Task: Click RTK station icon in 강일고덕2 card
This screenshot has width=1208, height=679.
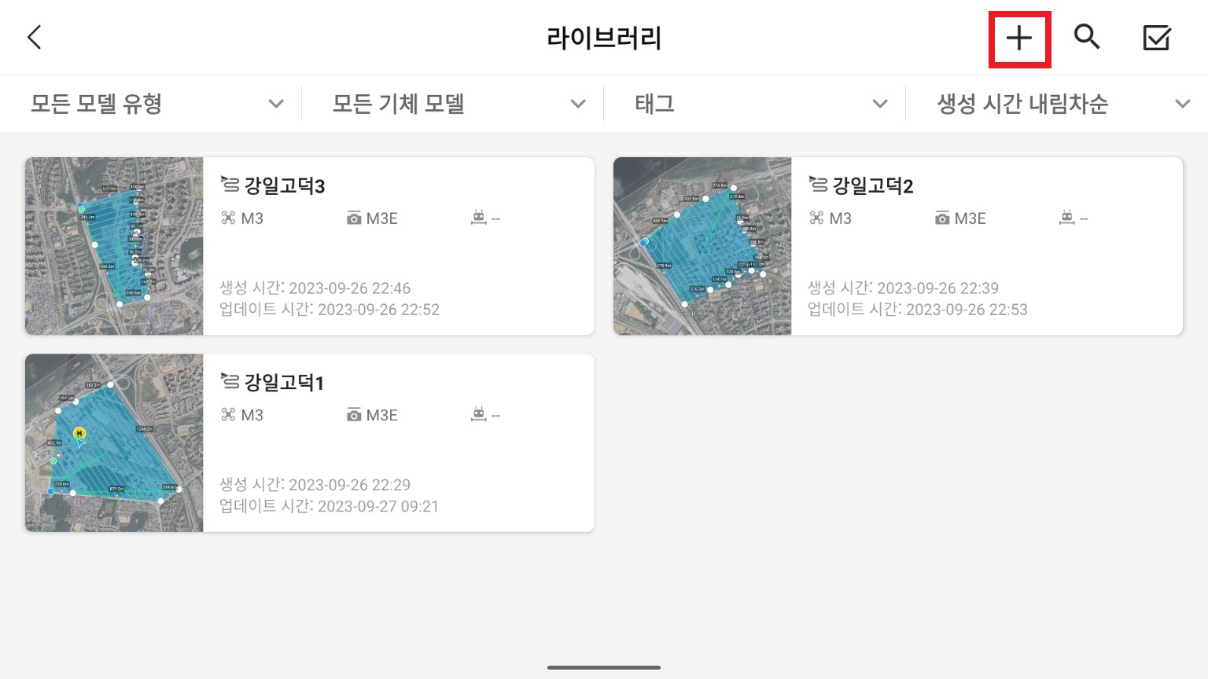Action: tap(1066, 218)
